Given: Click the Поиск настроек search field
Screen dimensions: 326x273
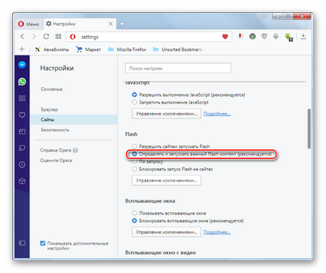Looking at the screenshot, I should (178, 68).
